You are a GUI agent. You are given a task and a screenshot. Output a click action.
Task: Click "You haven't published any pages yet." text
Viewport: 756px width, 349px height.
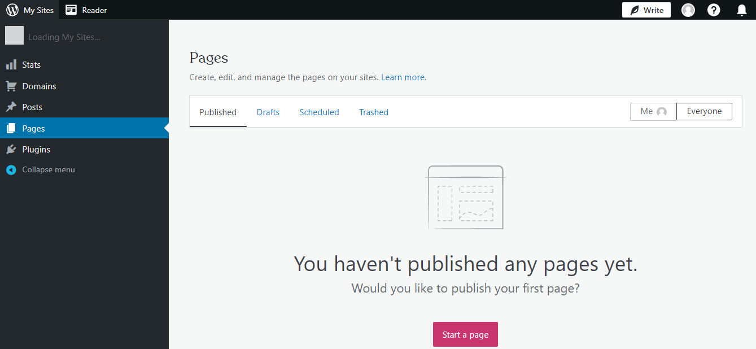point(466,264)
